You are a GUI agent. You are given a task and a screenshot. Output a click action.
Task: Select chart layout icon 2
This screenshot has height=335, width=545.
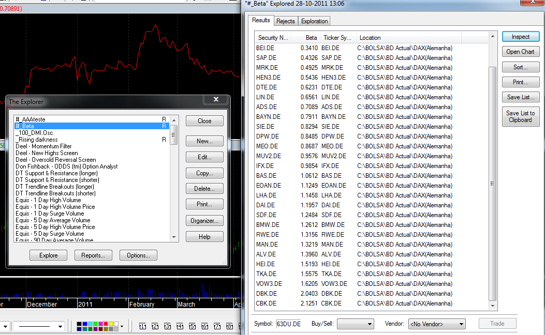click(x=155, y=326)
